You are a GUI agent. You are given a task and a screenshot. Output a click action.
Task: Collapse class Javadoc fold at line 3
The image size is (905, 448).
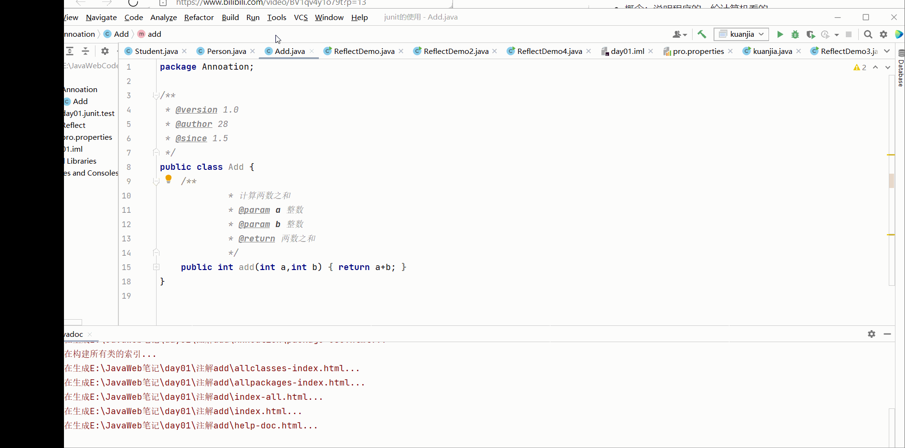pos(156,95)
